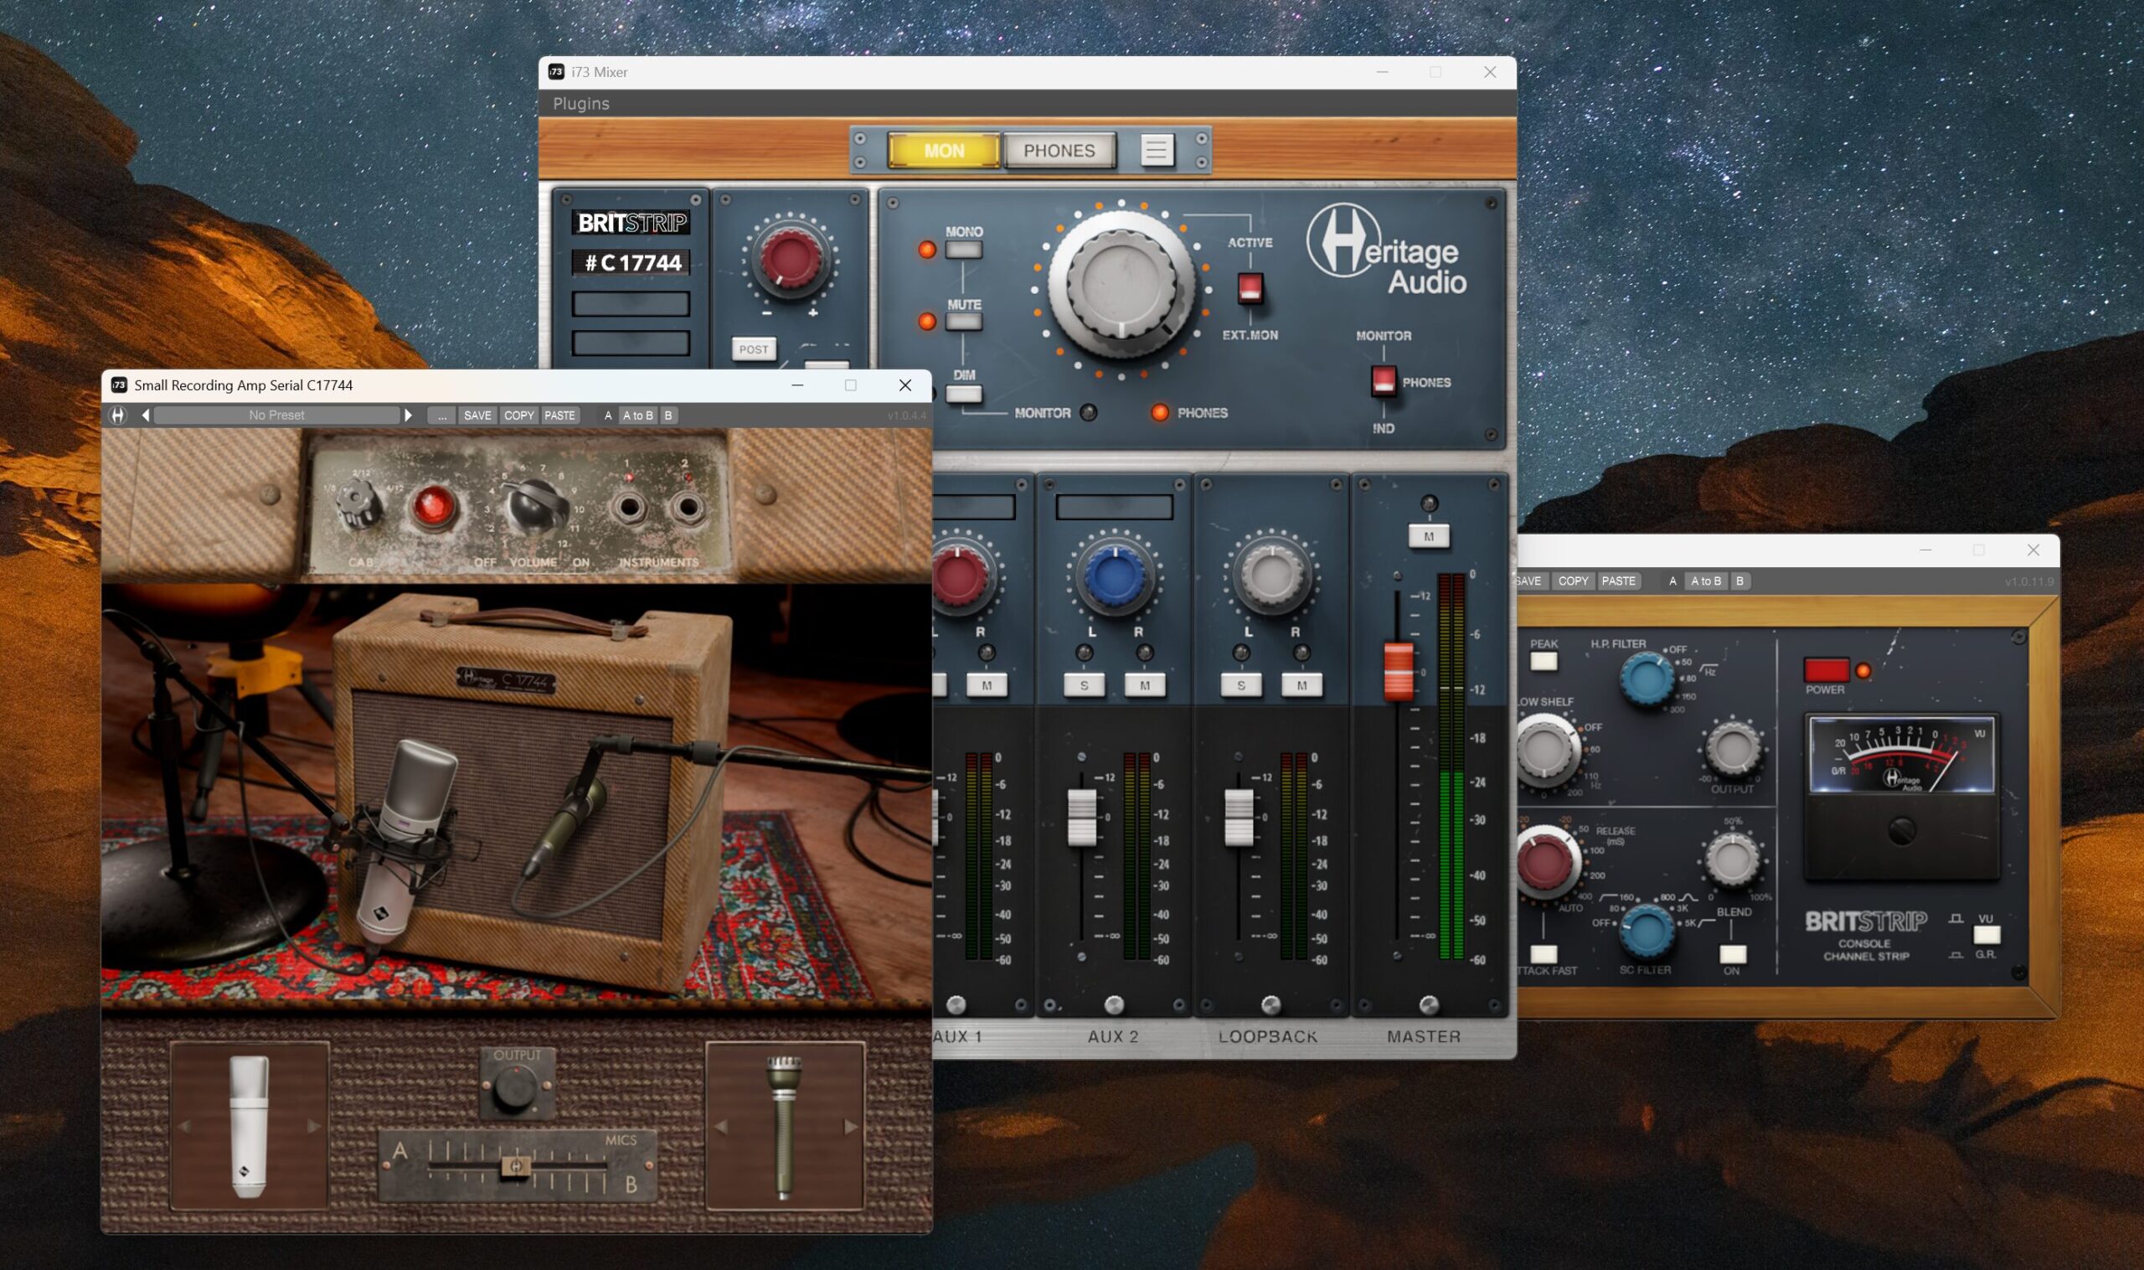The image size is (2144, 1270).
Task: Click the small knob above master M button
Action: pos(1429,503)
